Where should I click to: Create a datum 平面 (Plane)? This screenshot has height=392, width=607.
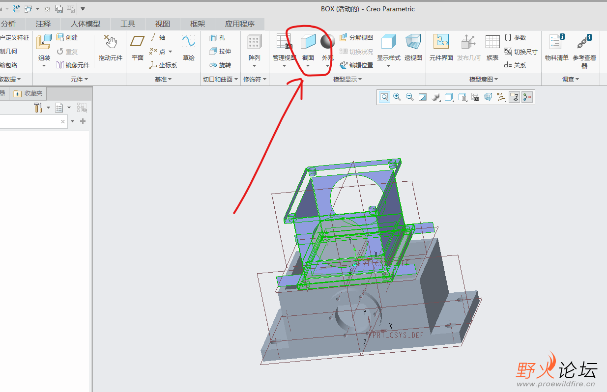click(x=138, y=47)
